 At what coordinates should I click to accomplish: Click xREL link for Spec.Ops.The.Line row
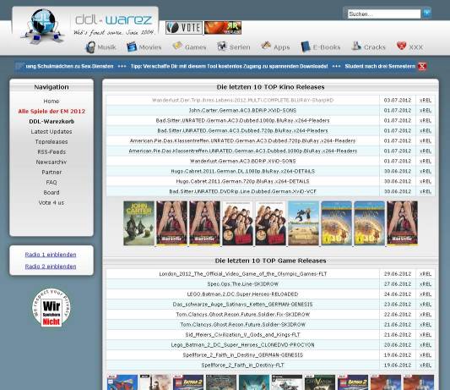(x=426, y=284)
